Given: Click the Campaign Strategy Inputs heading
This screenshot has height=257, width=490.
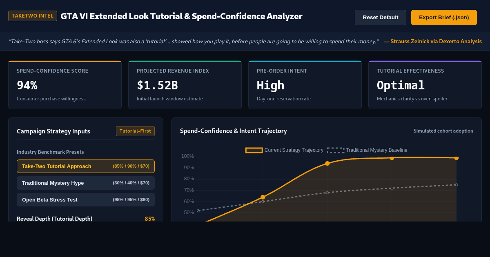Looking at the screenshot, I should coord(53,131).
